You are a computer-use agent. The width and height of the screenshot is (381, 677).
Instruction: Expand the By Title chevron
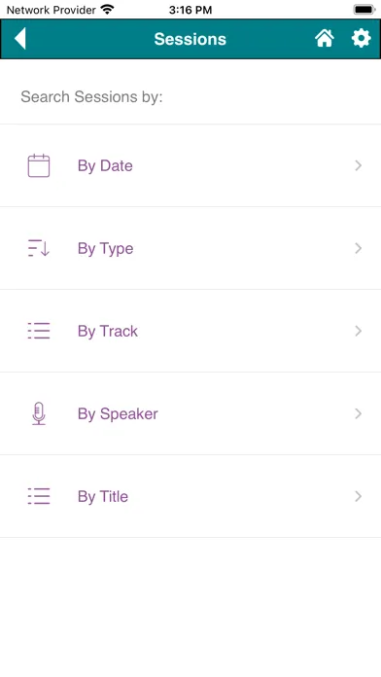pos(358,496)
